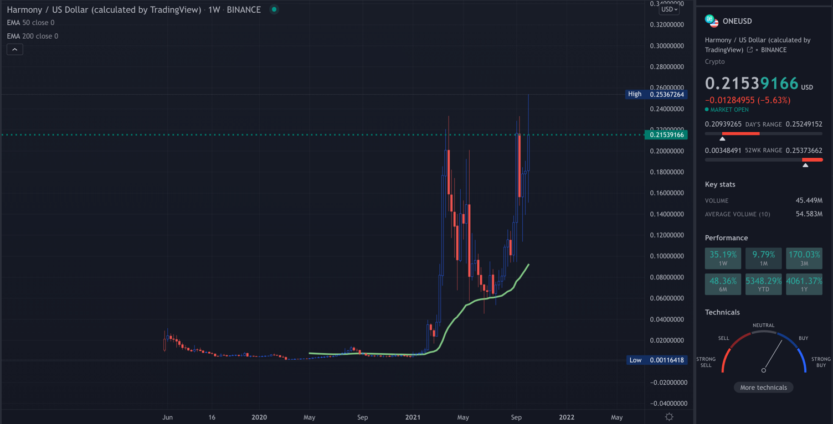This screenshot has width=833, height=424.
Task: Click the Key stats heading
Action: pos(720,184)
